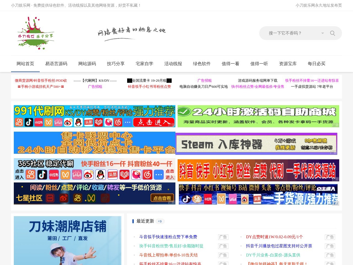Open DY千川业务-白菜价-源头直供 link
Image resolution: width=353 pixels, height=265 pixels.
point(273,255)
